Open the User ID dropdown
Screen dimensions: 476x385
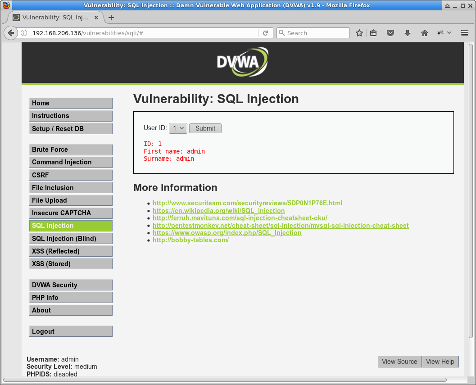coord(178,128)
